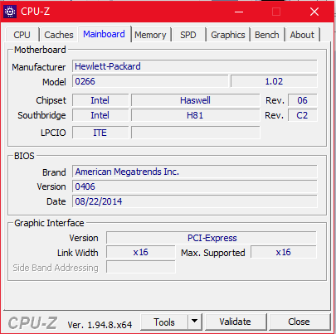Viewport: 336px width, 334px height.
Task: Open the Graphics tab
Action: coord(228,35)
